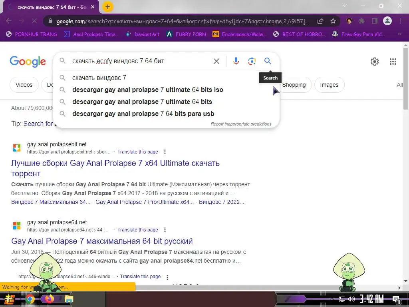Submit the query with the blue magnifier icon
Image resolution: width=409 pixels, height=307 pixels.
pyautogui.click(x=268, y=61)
